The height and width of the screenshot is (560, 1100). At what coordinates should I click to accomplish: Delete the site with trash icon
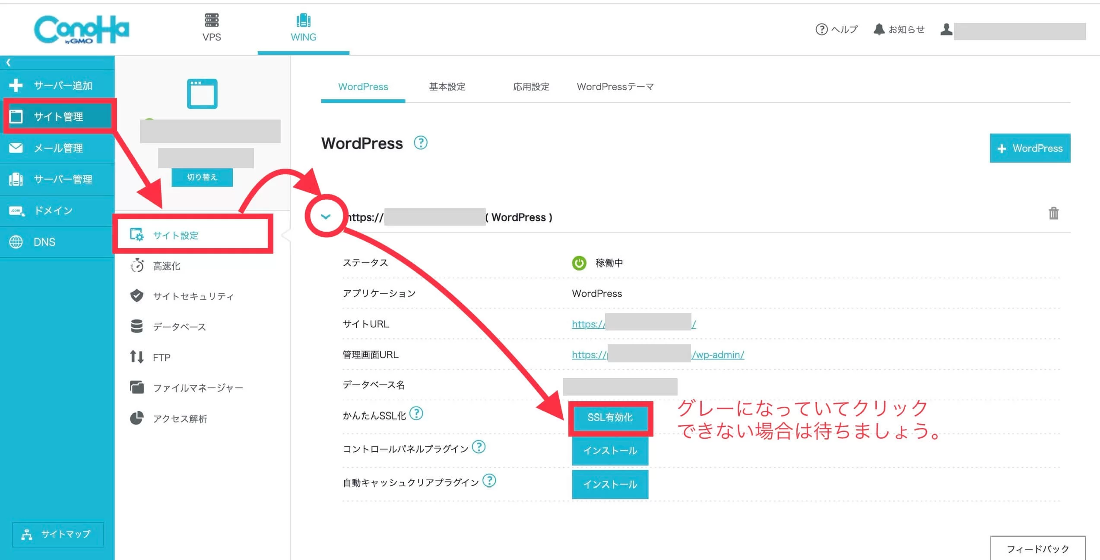coord(1054,213)
